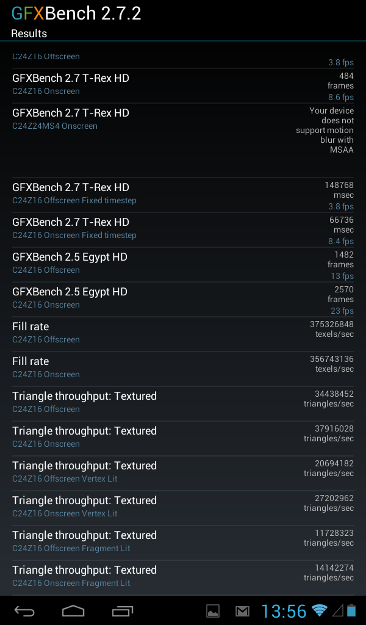This screenshot has width=366, height=625.
Task: Open the recent apps icon
Action: 122,610
